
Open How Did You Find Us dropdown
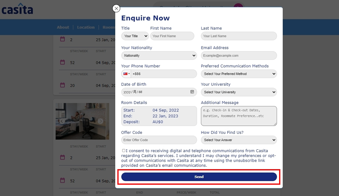tap(239, 140)
